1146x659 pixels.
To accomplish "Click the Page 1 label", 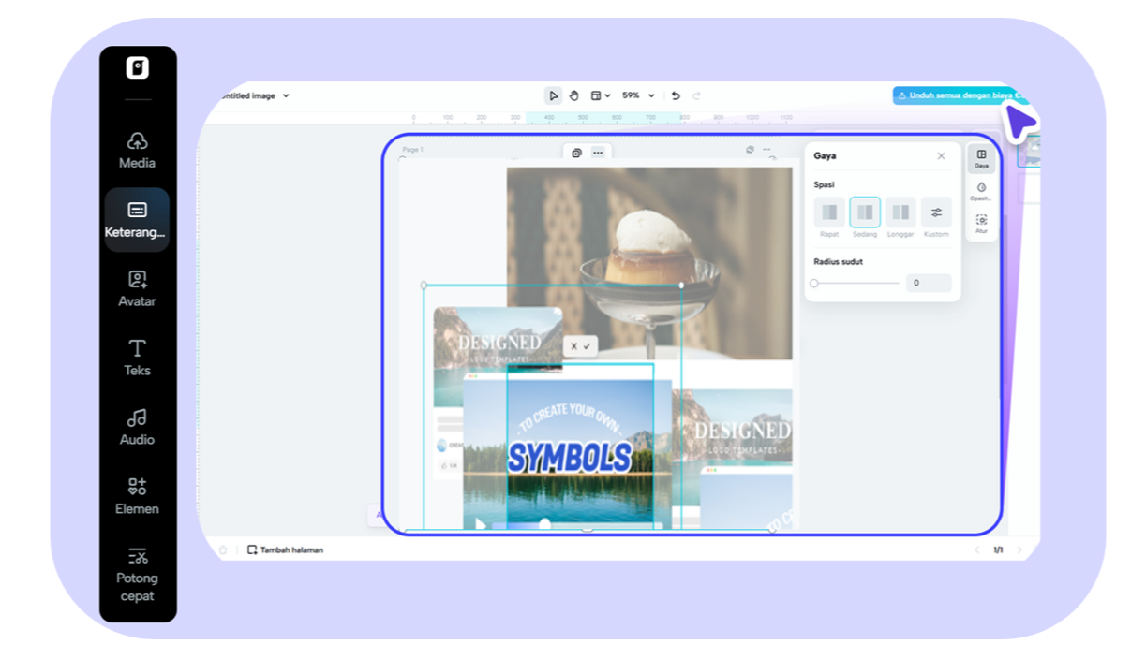I will (x=412, y=150).
